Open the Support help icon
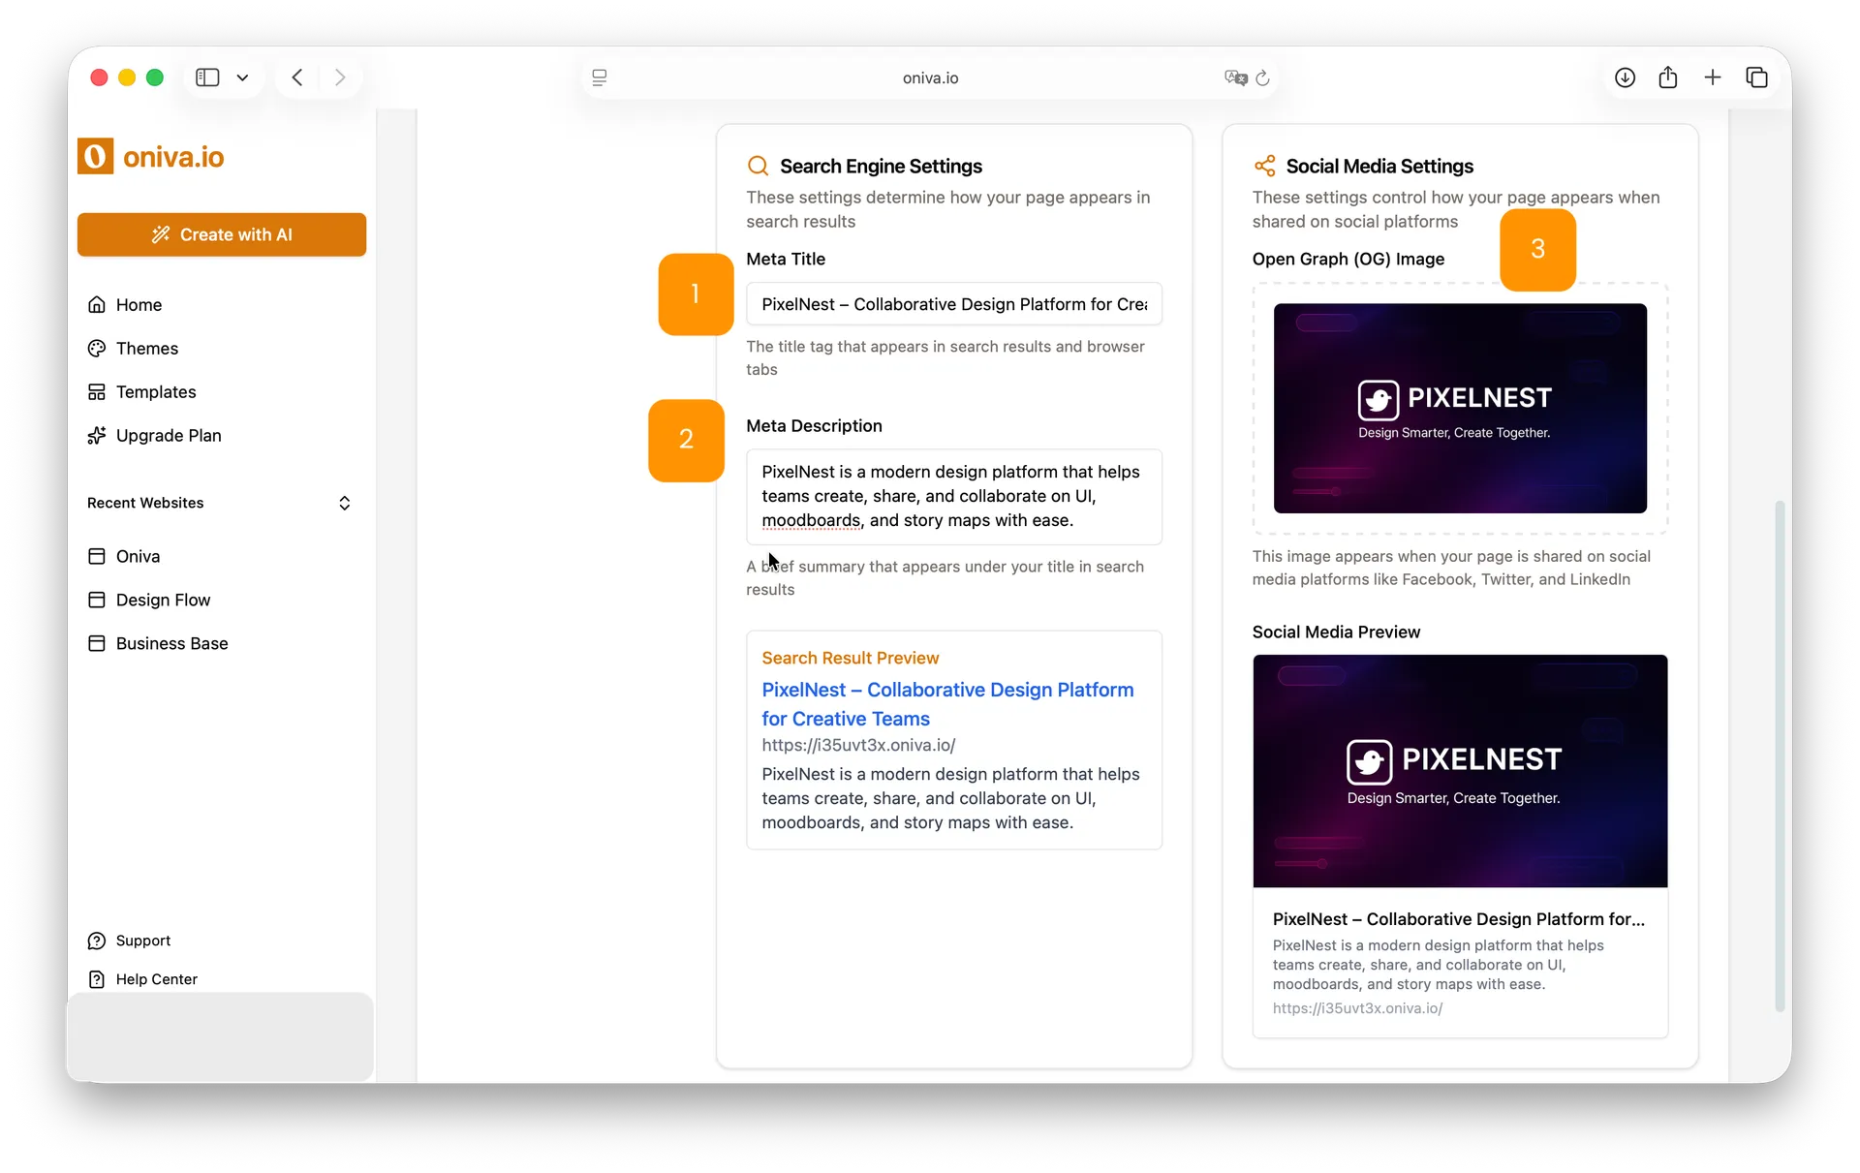 point(98,941)
